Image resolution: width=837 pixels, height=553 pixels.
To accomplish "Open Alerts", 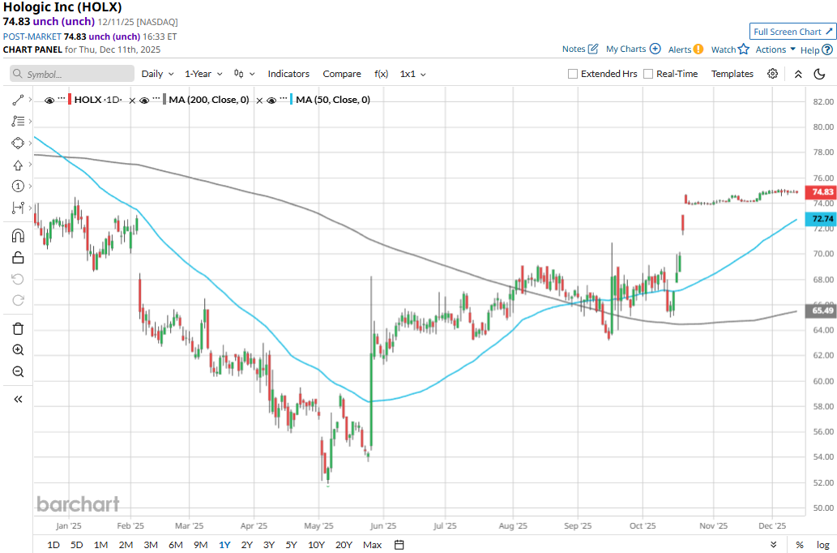I will pyautogui.click(x=685, y=49).
